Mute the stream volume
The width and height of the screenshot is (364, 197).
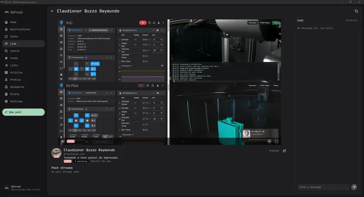point(269,141)
